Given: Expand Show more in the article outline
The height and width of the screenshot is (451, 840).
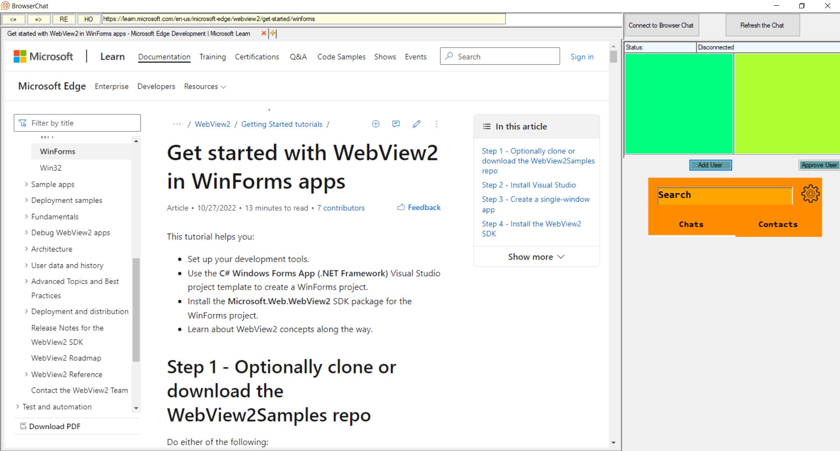Looking at the screenshot, I should (536, 256).
